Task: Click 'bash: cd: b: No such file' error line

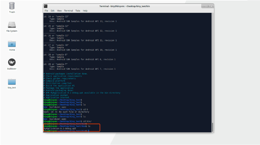Action: tap(66, 112)
